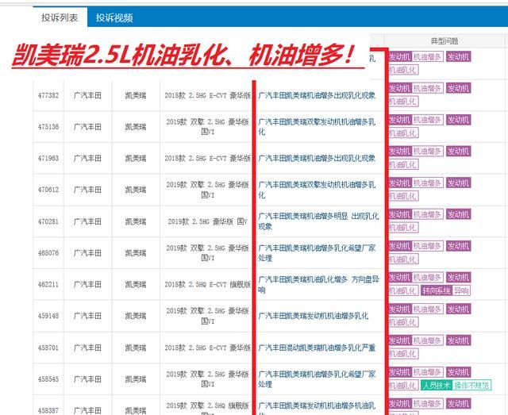Click the 异响 tag in row 462211
This screenshot has width=508, height=415.
tap(461, 291)
